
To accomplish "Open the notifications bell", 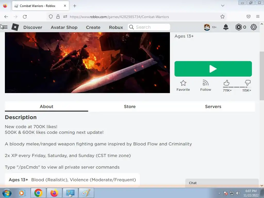I will (x=226, y=27).
